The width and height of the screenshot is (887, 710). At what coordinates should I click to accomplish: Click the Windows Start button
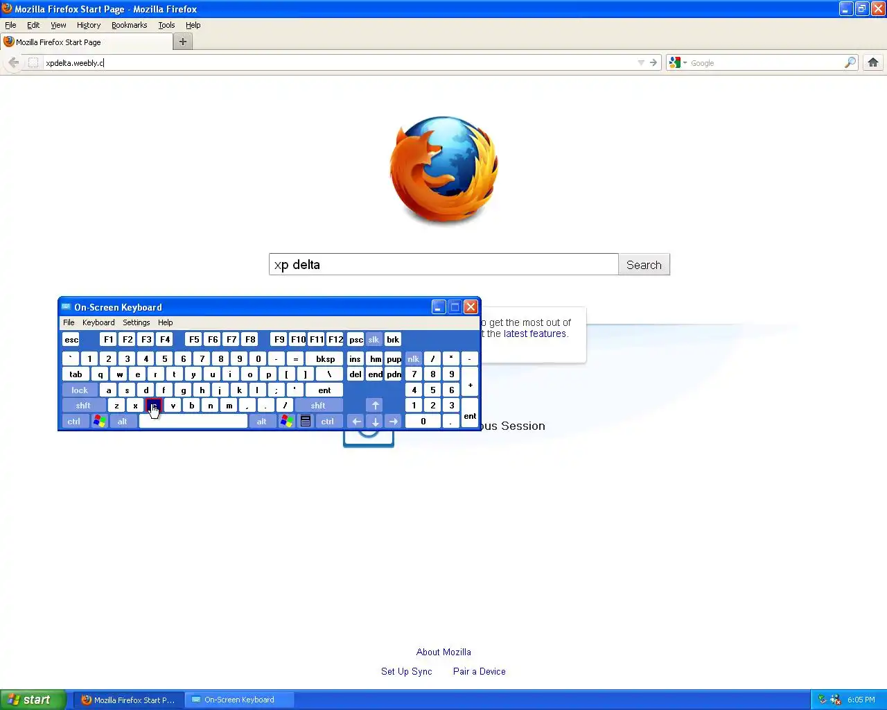pos(33,700)
